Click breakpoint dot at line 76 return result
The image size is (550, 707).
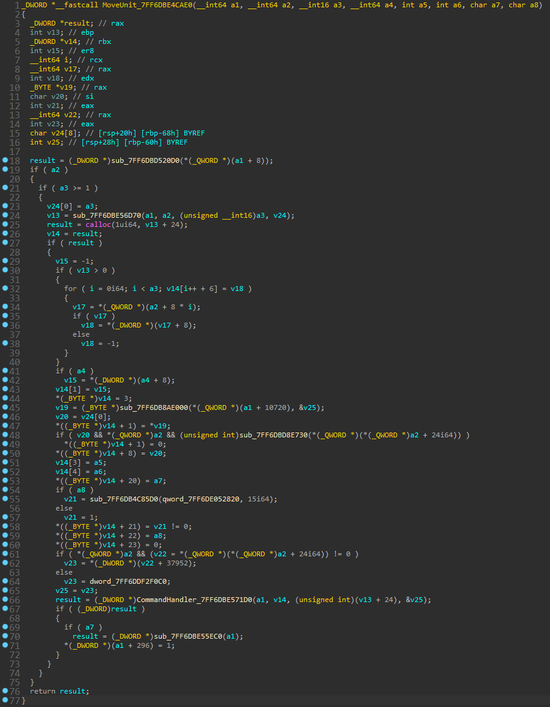[x=4, y=691]
